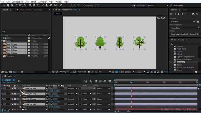
Task: Hide the Tree_03.png layer
Action: (2, 99)
